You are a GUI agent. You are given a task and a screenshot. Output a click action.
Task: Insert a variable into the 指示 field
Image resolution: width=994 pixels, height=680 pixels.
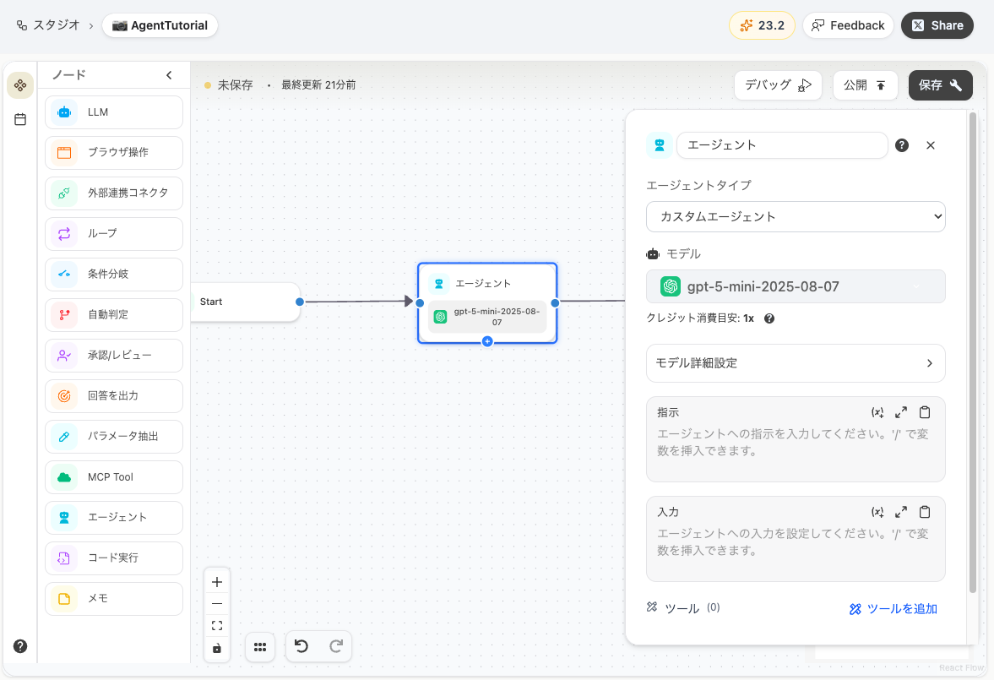pyautogui.click(x=877, y=412)
